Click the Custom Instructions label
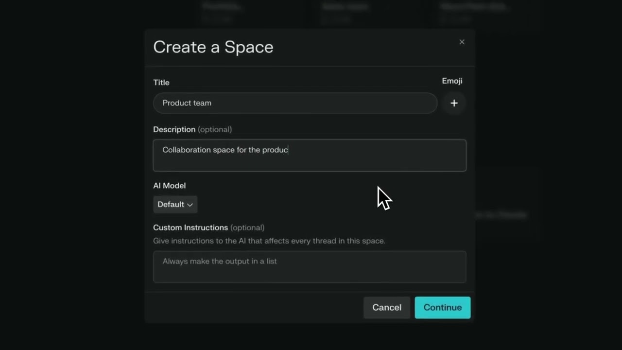The image size is (622, 350). coord(190,227)
